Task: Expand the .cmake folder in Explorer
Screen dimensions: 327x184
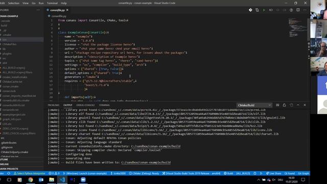Action: [21, 35]
